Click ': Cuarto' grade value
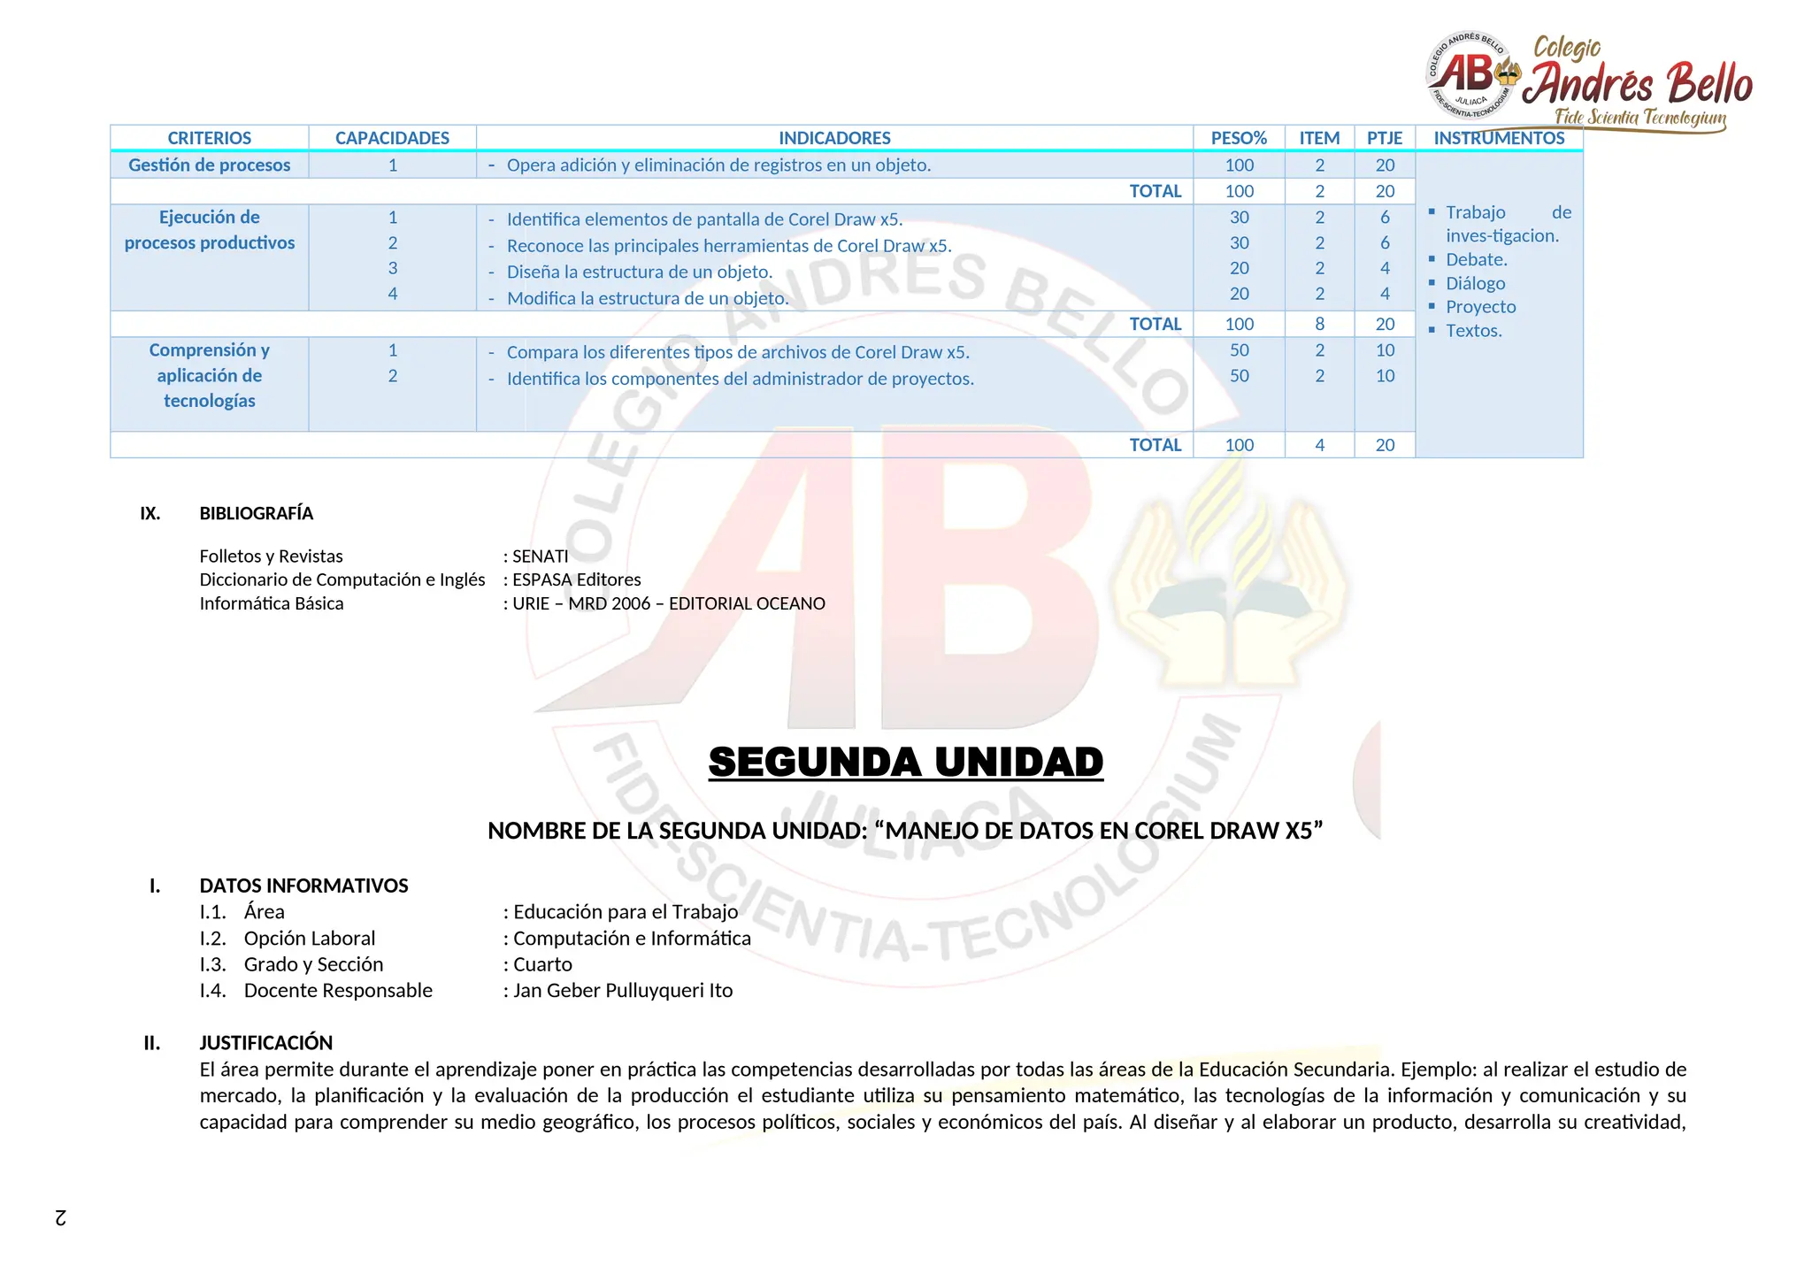Screen dimensions: 1812x1281 (537, 964)
